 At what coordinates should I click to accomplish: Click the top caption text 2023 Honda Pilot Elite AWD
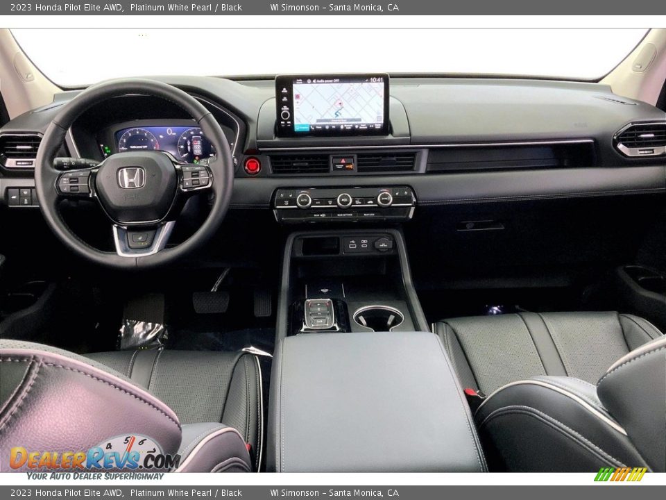pyautogui.click(x=67, y=7)
